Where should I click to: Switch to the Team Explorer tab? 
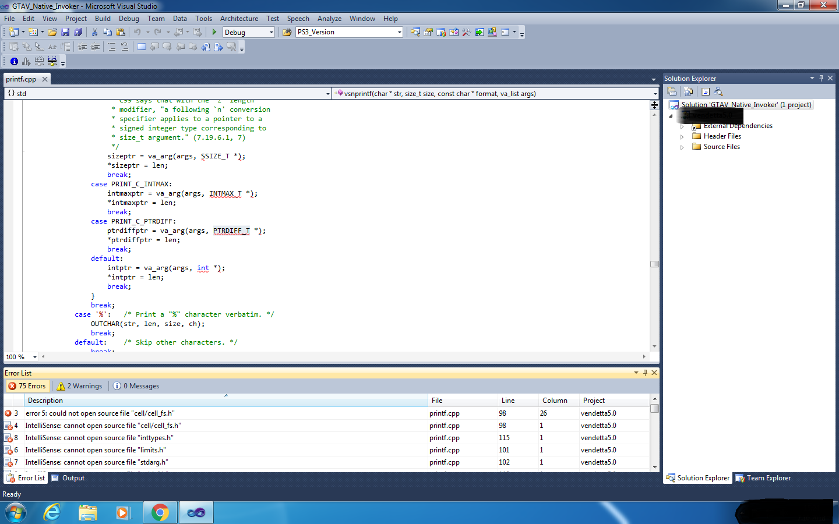point(763,478)
